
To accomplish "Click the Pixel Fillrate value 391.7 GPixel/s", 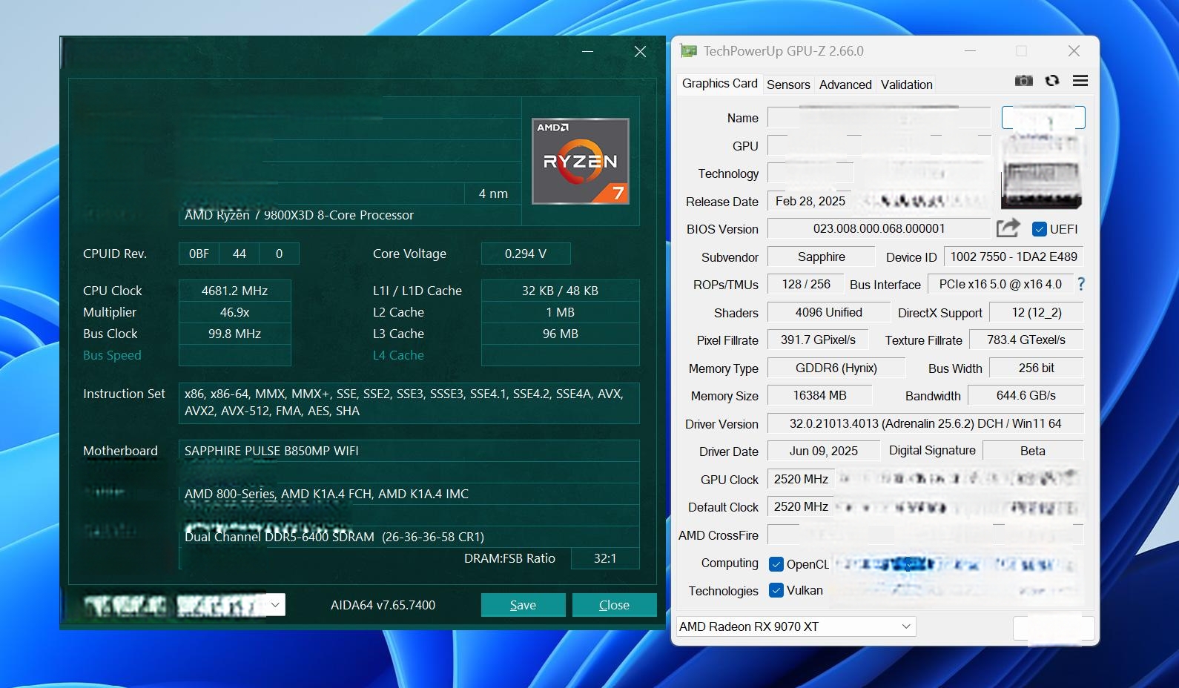I will (818, 340).
